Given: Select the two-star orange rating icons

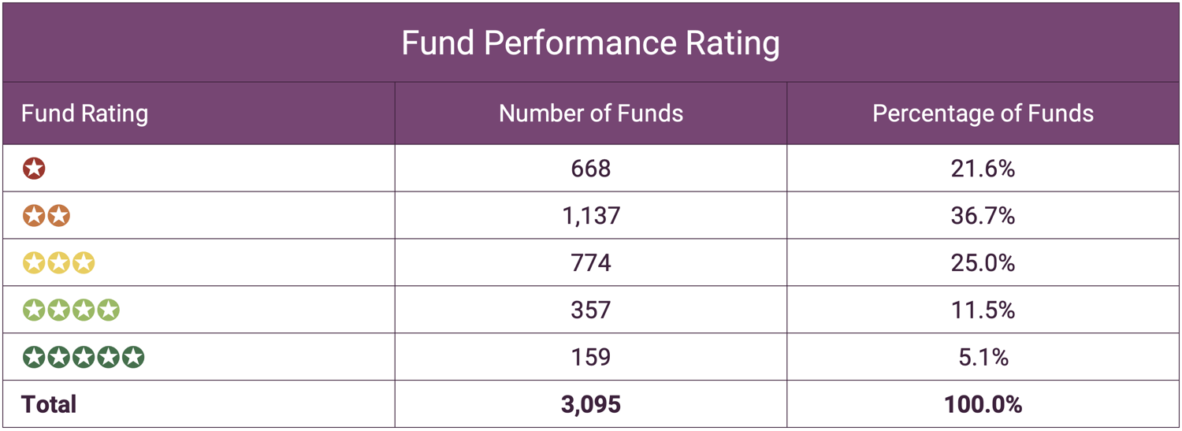Looking at the screenshot, I should point(46,216).
